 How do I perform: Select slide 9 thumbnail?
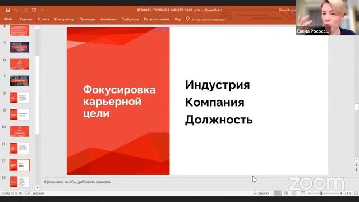click(20, 114)
